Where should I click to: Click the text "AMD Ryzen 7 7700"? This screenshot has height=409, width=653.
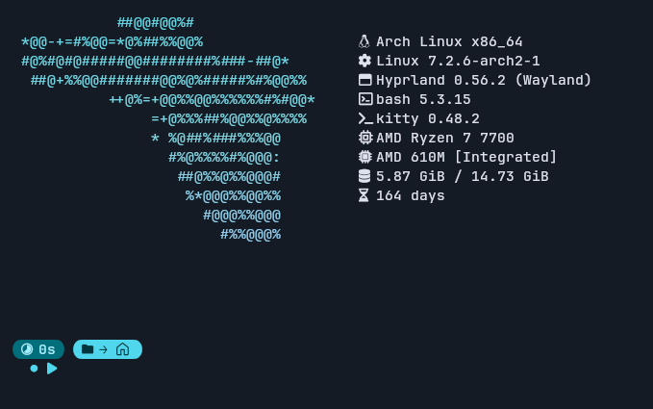point(445,138)
